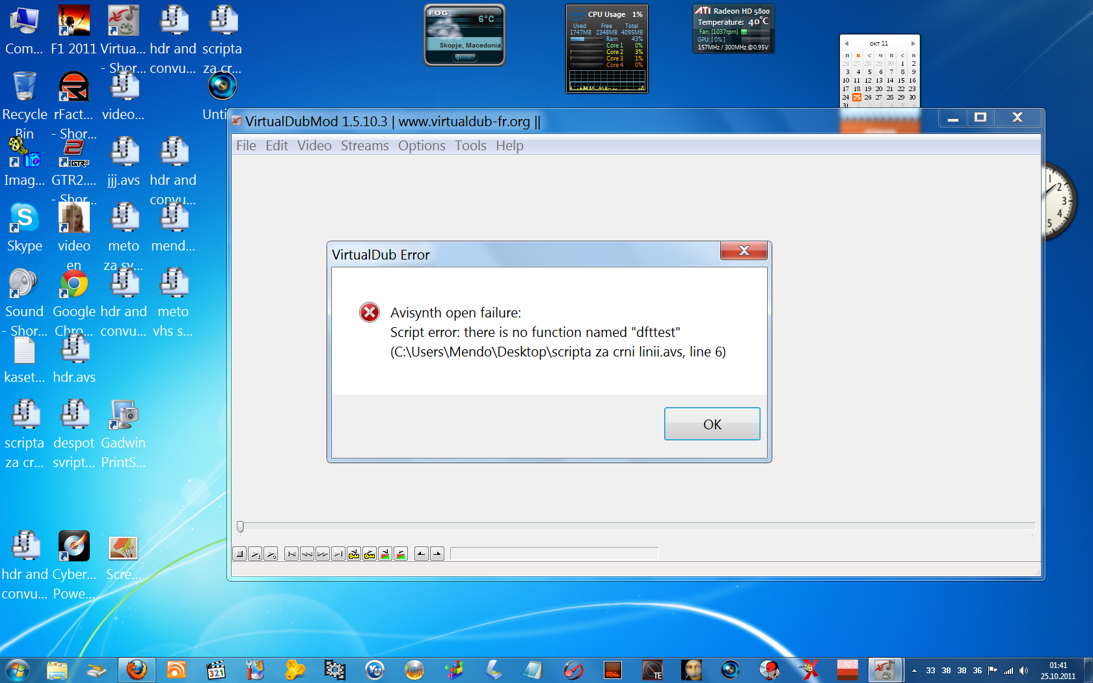Select the VirtualDub desktop shortcut
Viewport: 1093px width, 683px height.
click(123, 40)
